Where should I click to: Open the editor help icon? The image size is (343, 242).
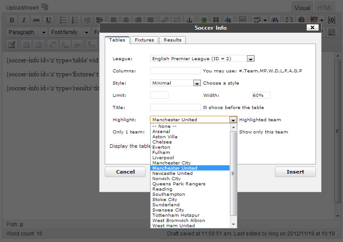pos(301,20)
